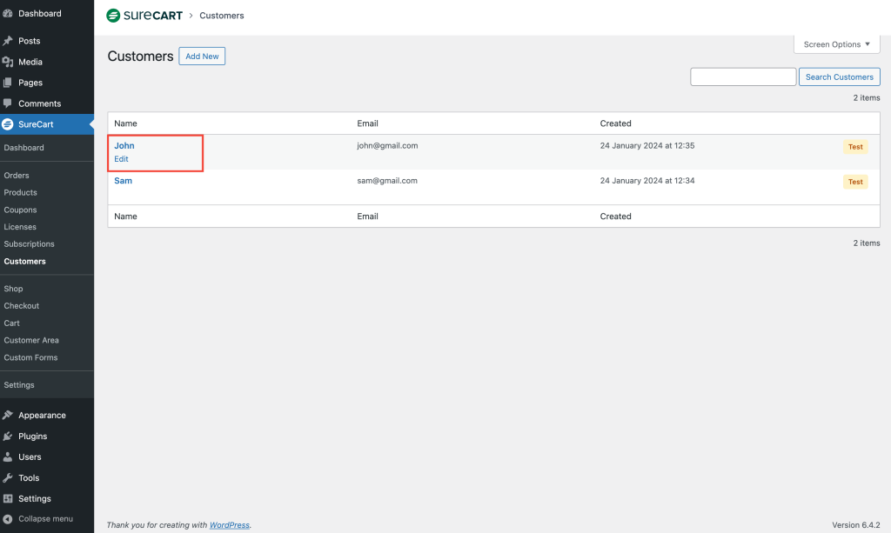The width and height of the screenshot is (891, 533).
Task: Click the Comments speech bubble icon
Action: pos(8,103)
